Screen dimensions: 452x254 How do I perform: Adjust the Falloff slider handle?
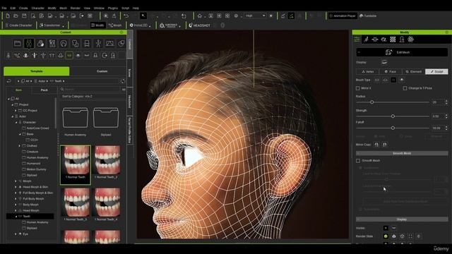393,128
